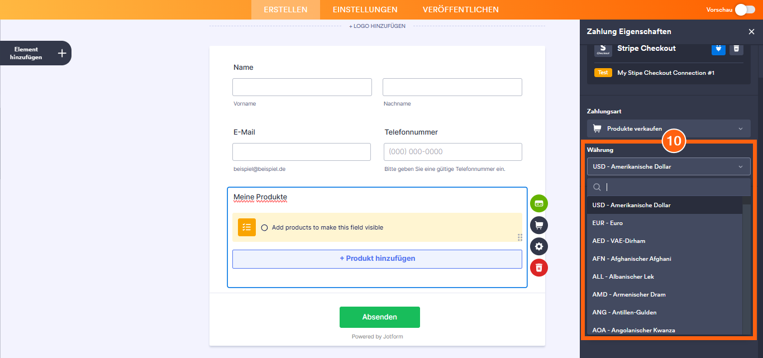Image resolution: width=763 pixels, height=358 pixels.
Task: Click the Stripe Checkout logo icon
Action: [603, 50]
